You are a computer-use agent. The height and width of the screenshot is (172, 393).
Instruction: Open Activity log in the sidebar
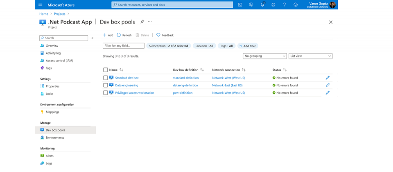click(x=53, y=53)
